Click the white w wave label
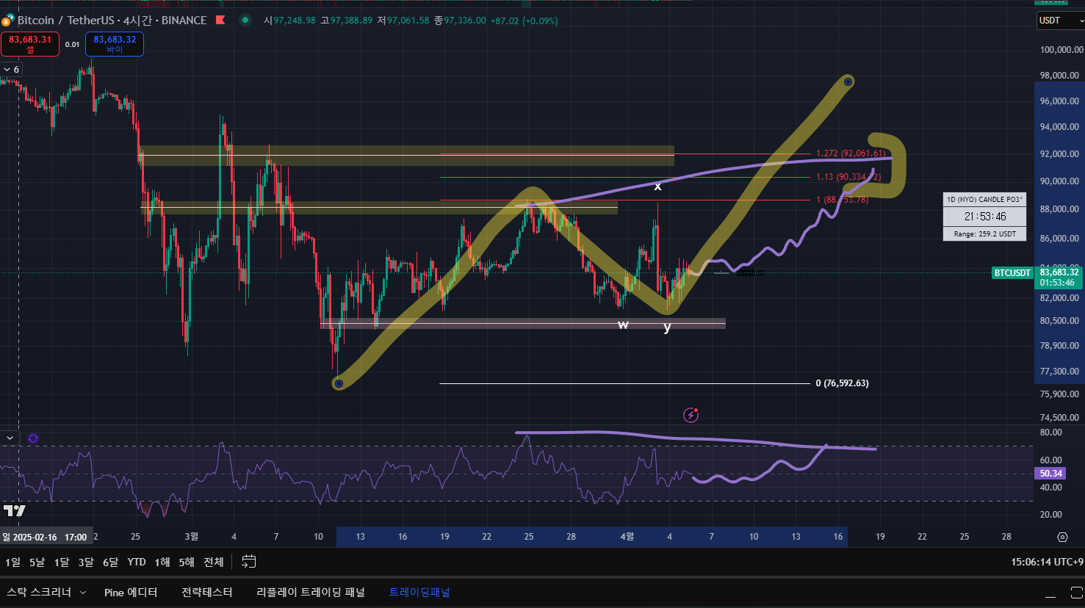Screen dimensions: 1085x608 (x=623, y=325)
